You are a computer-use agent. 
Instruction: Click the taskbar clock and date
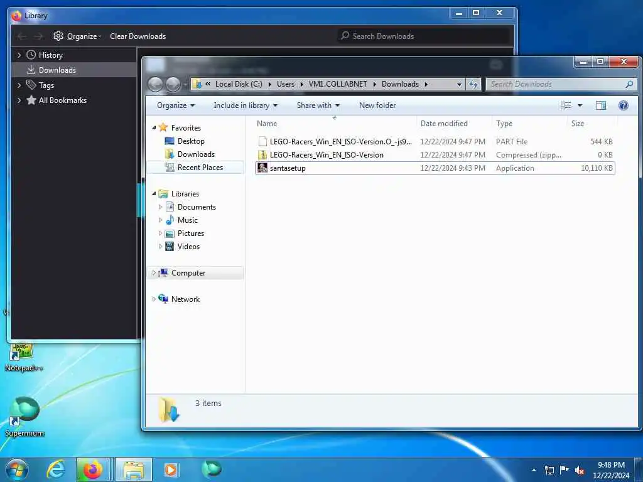[611, 470]
